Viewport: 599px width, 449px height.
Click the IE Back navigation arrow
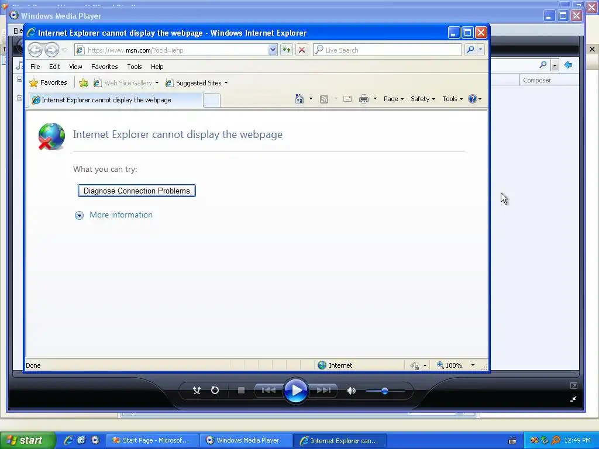pyautogui.click(x=35, y=50)
